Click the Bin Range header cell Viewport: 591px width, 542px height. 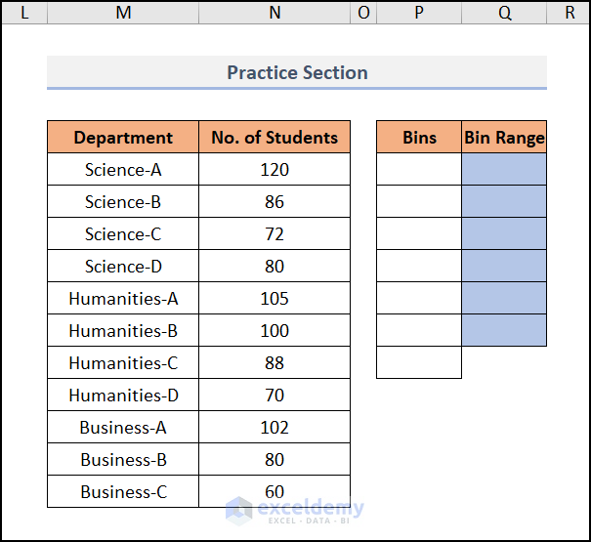pos(504,138)
